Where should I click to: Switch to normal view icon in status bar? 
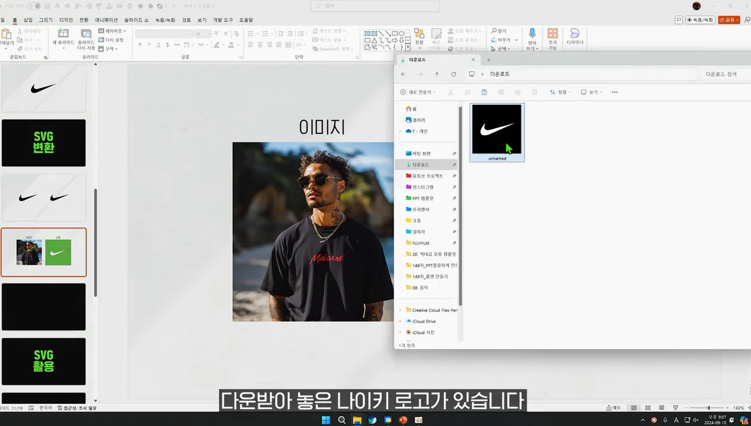click(x=634, y=408)
